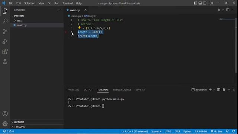The height and width of the screenshot is (134, 238).
Task: Open the Manage gear icon
Action: 5,124
